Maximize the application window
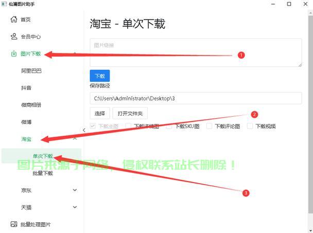The width and height of the screenshot is (313, 233). [289, 4]
